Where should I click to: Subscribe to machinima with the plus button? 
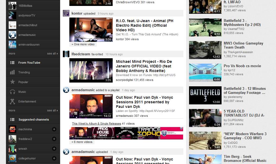(x=54, y=129)
